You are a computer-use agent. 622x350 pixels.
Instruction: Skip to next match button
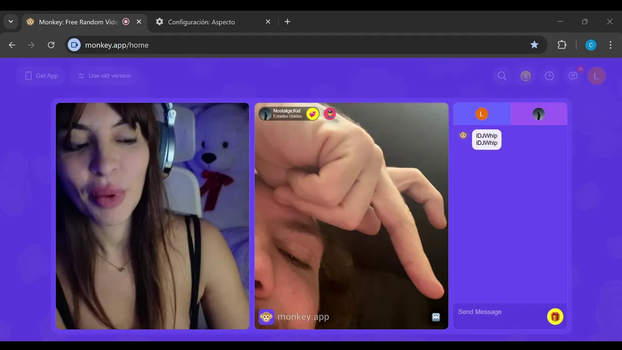pyautogui.click(x=436, y=317)
